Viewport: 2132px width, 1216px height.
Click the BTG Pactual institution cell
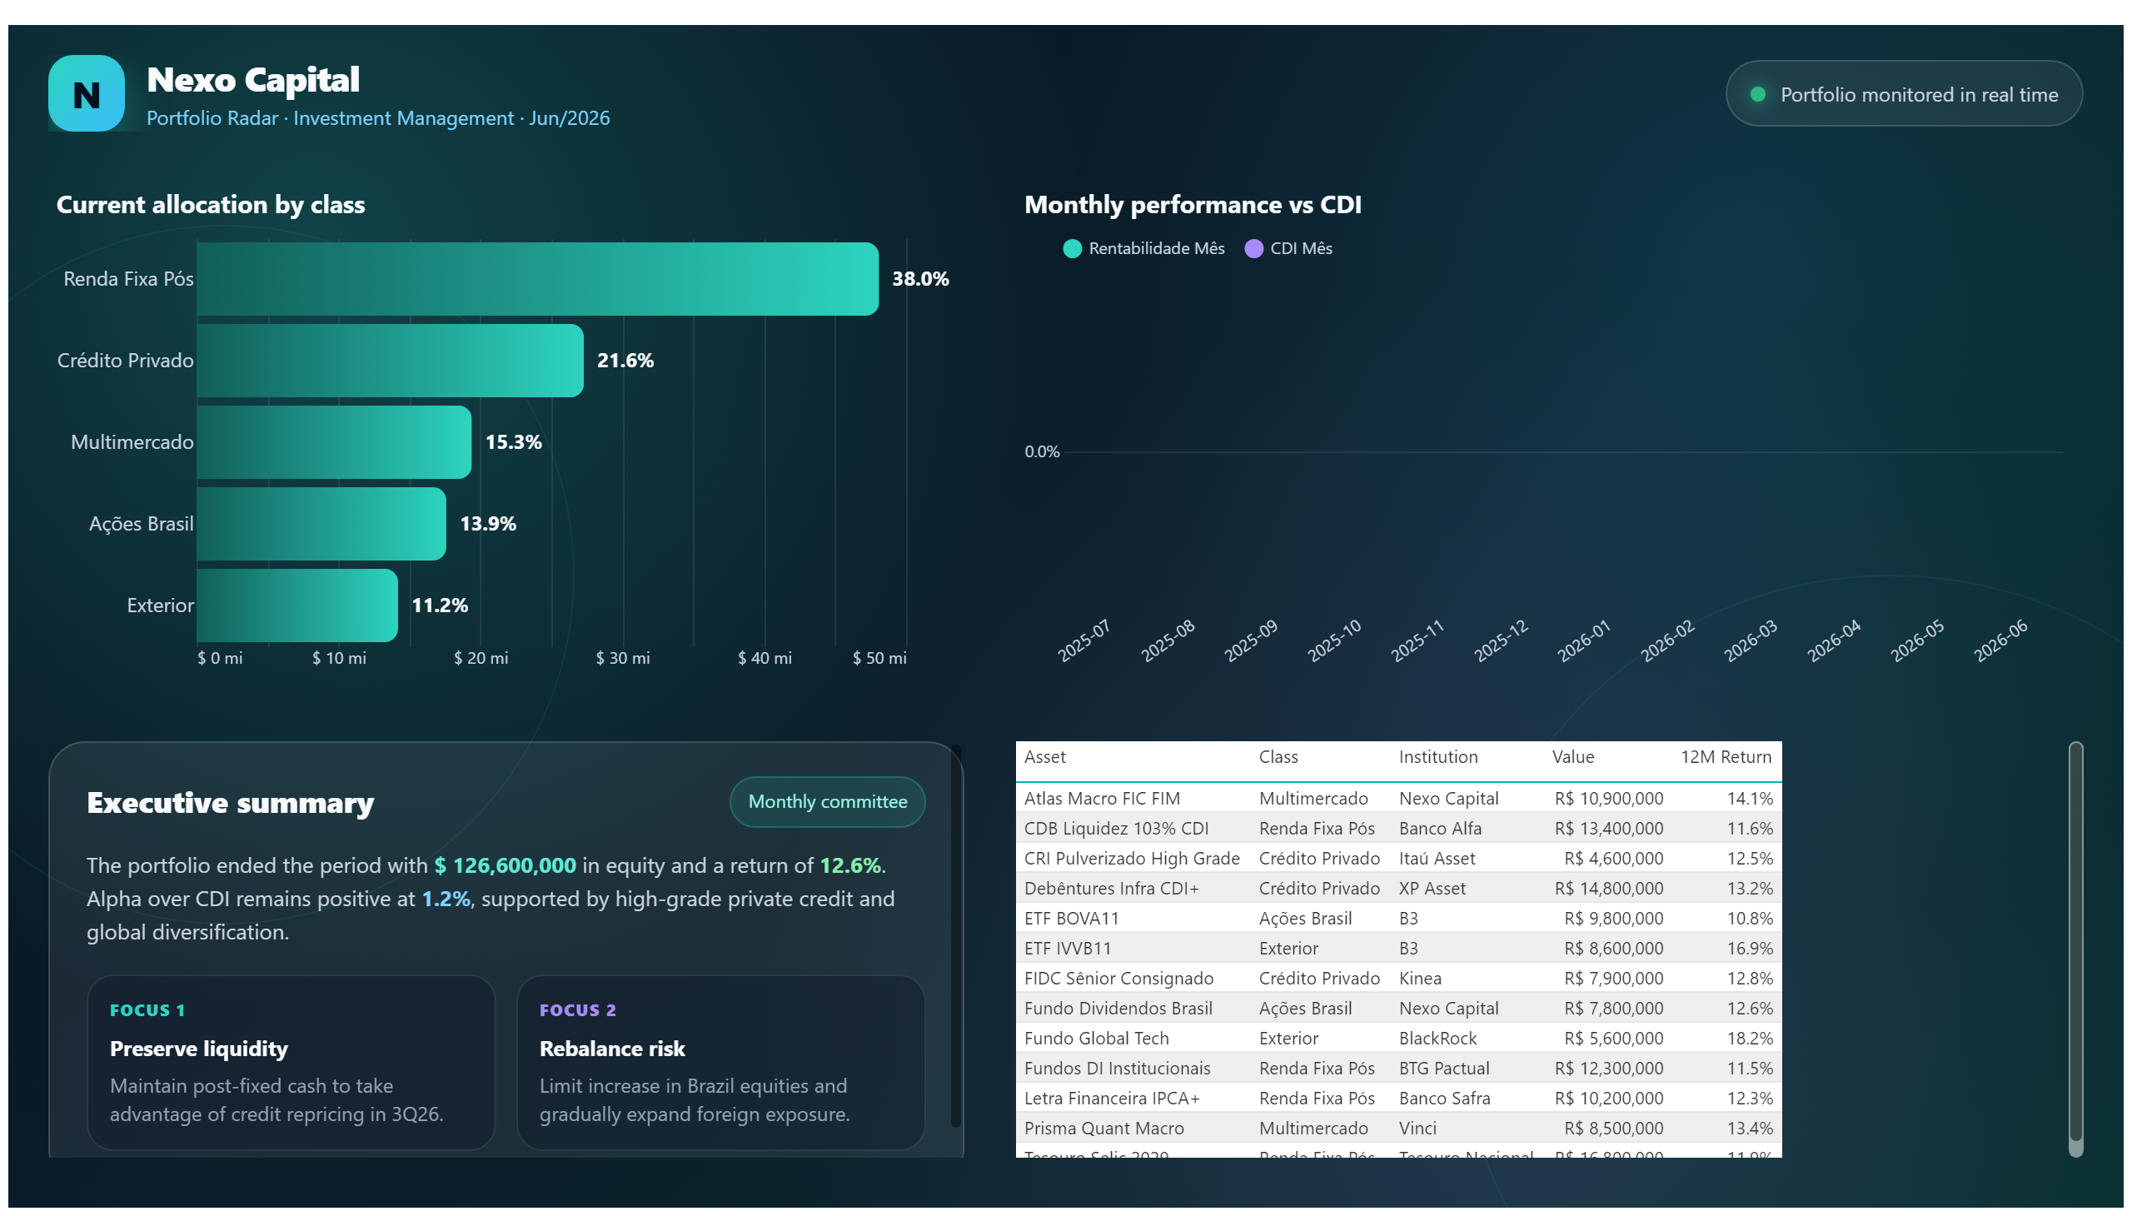tap(1444, 1069)
